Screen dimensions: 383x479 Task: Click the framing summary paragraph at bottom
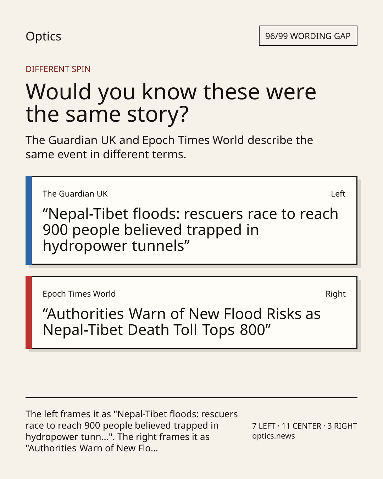[132, 431]
